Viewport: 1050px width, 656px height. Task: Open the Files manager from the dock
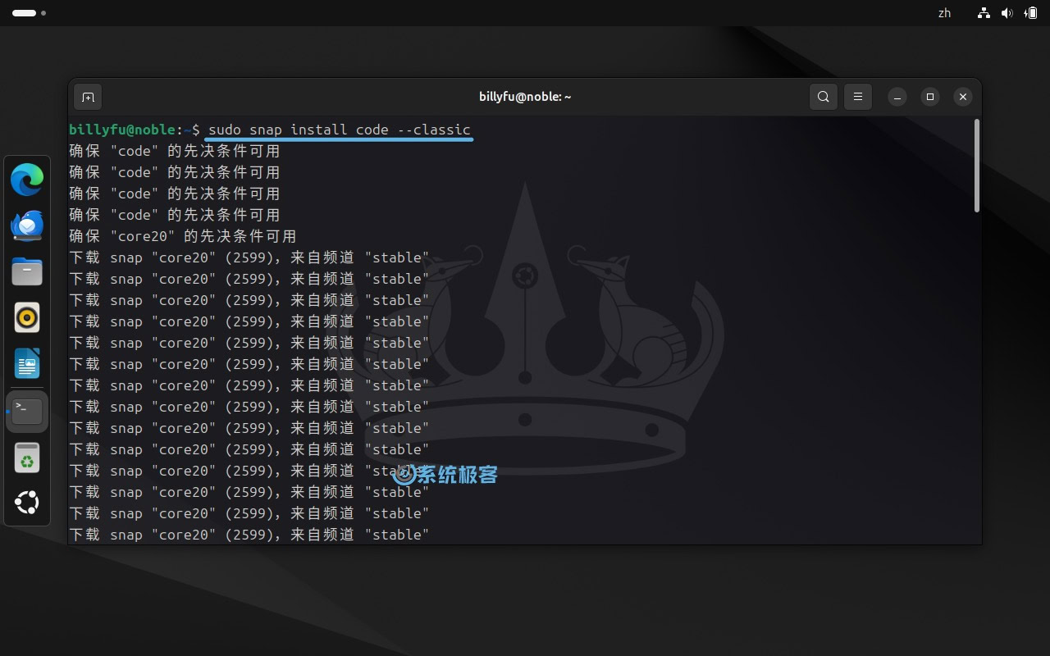(x=27, y=271)
